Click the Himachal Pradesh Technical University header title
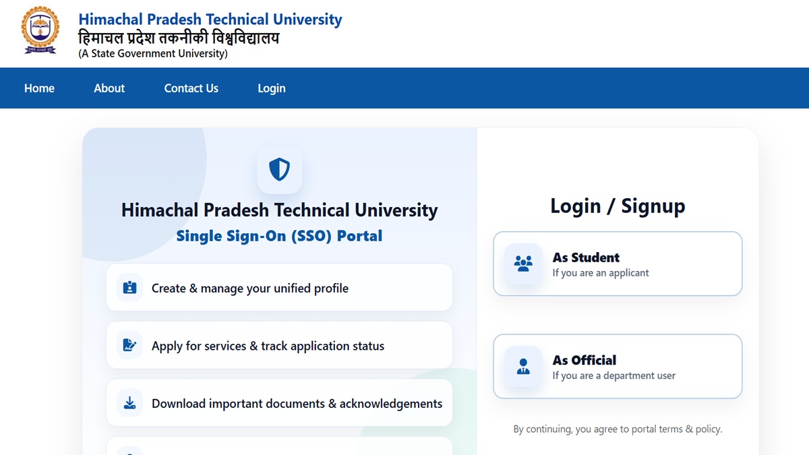 [210, 20]
